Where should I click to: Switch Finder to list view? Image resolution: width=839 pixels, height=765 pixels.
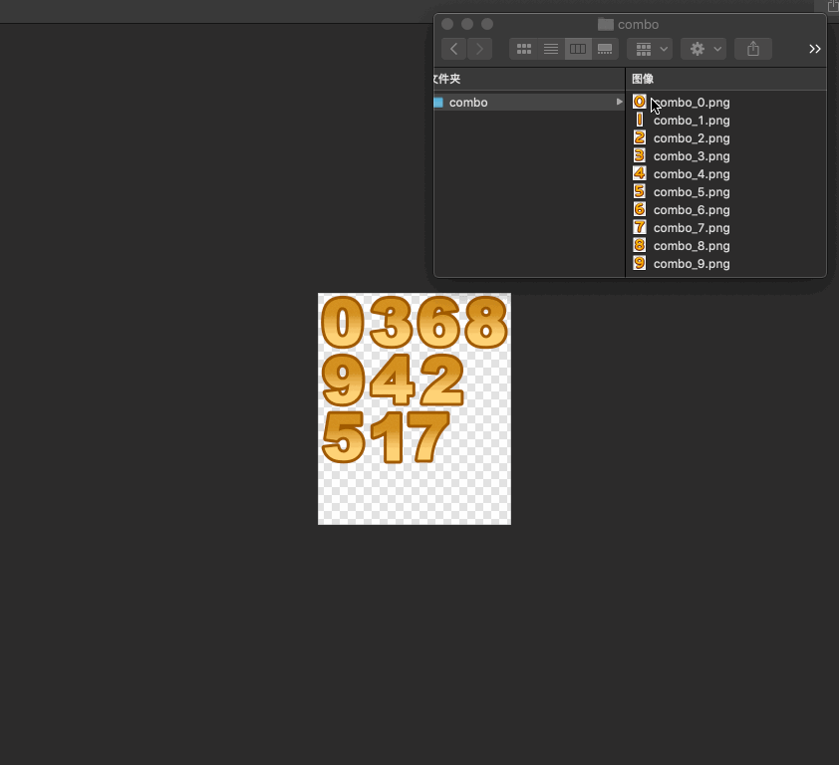coord(551,49)
